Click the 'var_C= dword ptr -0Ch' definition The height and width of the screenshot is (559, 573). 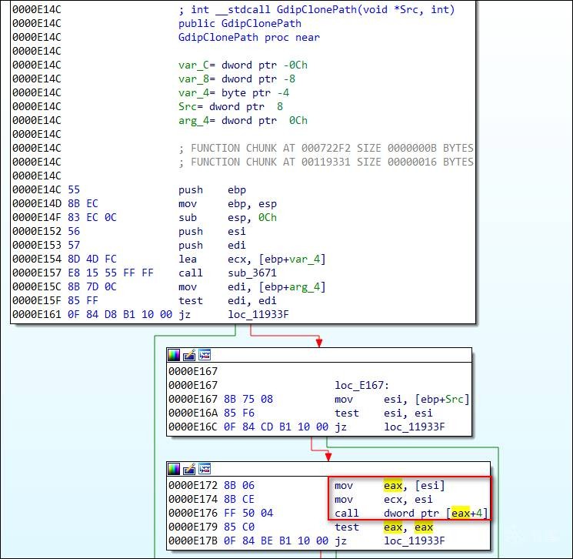pos(242,65)
